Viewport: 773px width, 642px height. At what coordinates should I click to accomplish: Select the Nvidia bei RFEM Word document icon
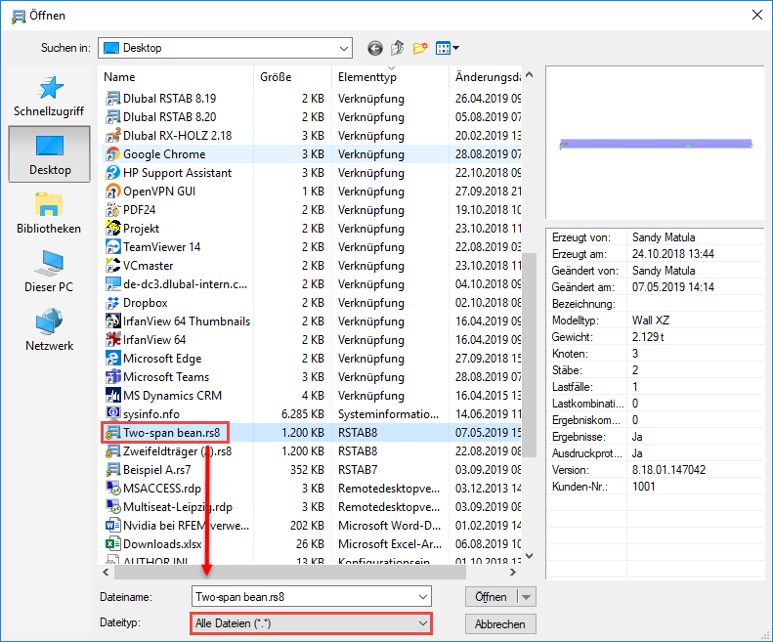click(113, 526)
